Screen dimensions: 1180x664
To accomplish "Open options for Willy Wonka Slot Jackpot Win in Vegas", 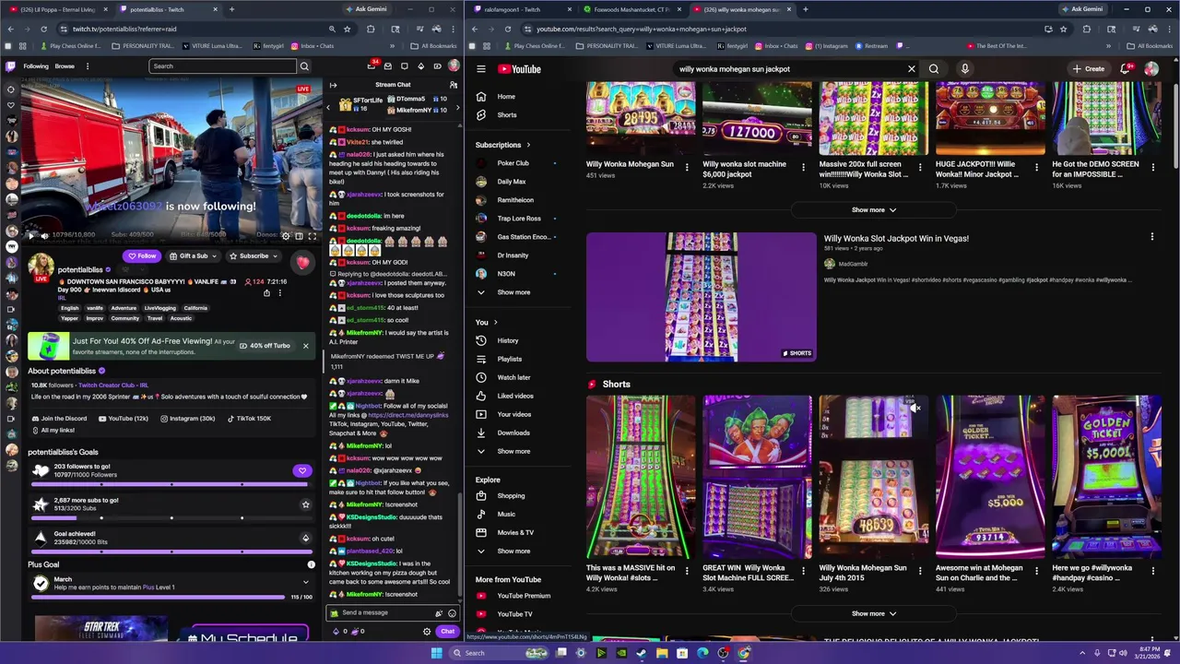I will [x=1151, y=237].
